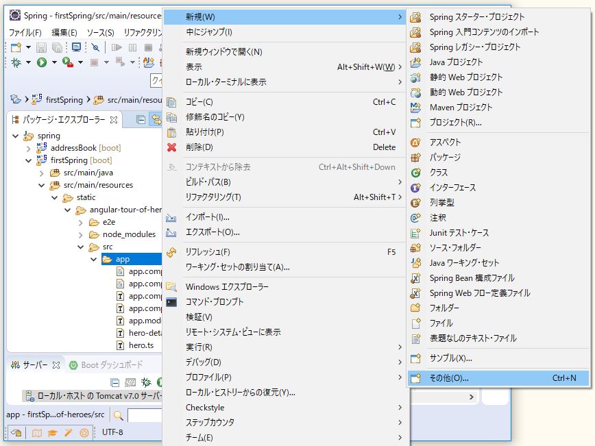Image resolution: width=595 pixels, height=446 pixels.
Task: Collapse the src/main/resources folder
Action: click(x=41, y=185)
